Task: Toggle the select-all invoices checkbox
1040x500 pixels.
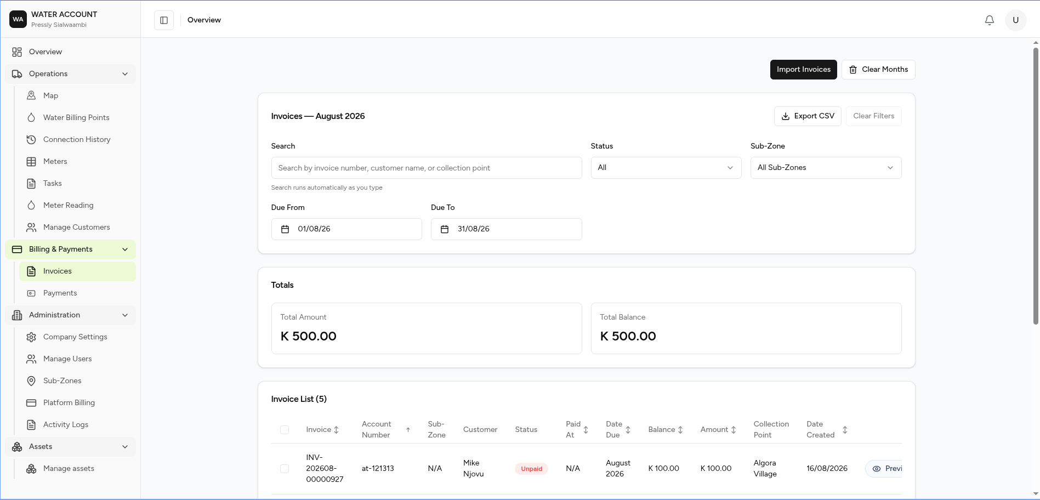Action: pyautogui.click(x=285, y=430)
